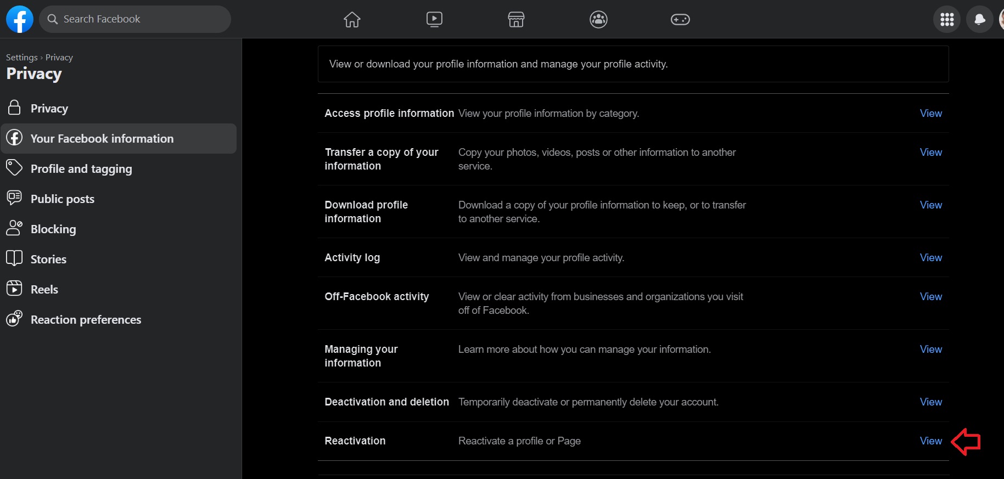Click the Privacy page heading
Image resolution: width=1004 pixels, height=479 pixels.
(x=34, y=74)
